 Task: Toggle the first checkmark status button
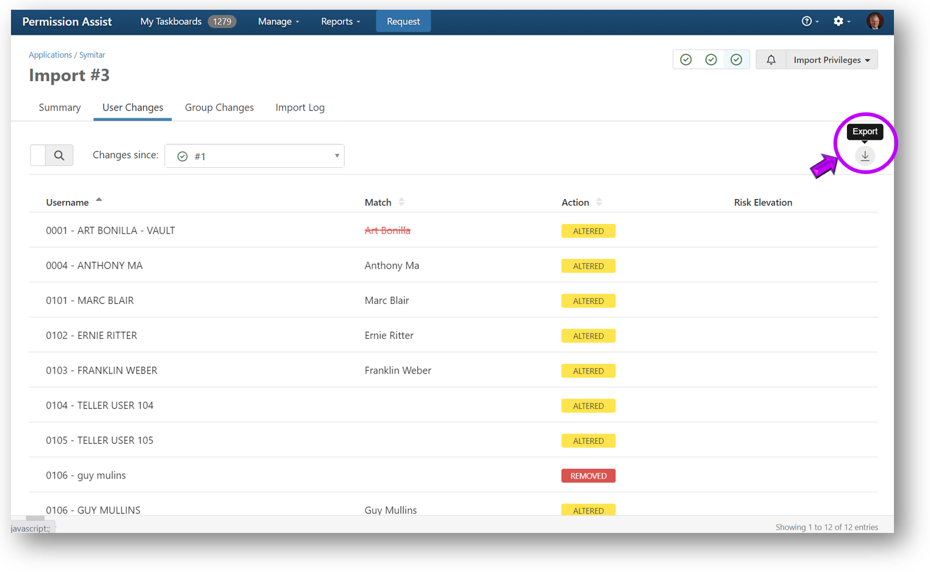tap(686, 60)
